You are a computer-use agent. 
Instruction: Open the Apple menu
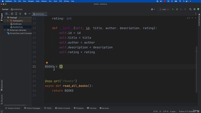[3, 1]
